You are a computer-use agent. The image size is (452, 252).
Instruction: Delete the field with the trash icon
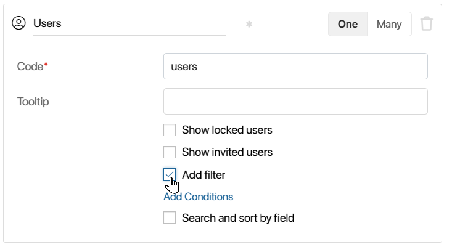[426, 23]
